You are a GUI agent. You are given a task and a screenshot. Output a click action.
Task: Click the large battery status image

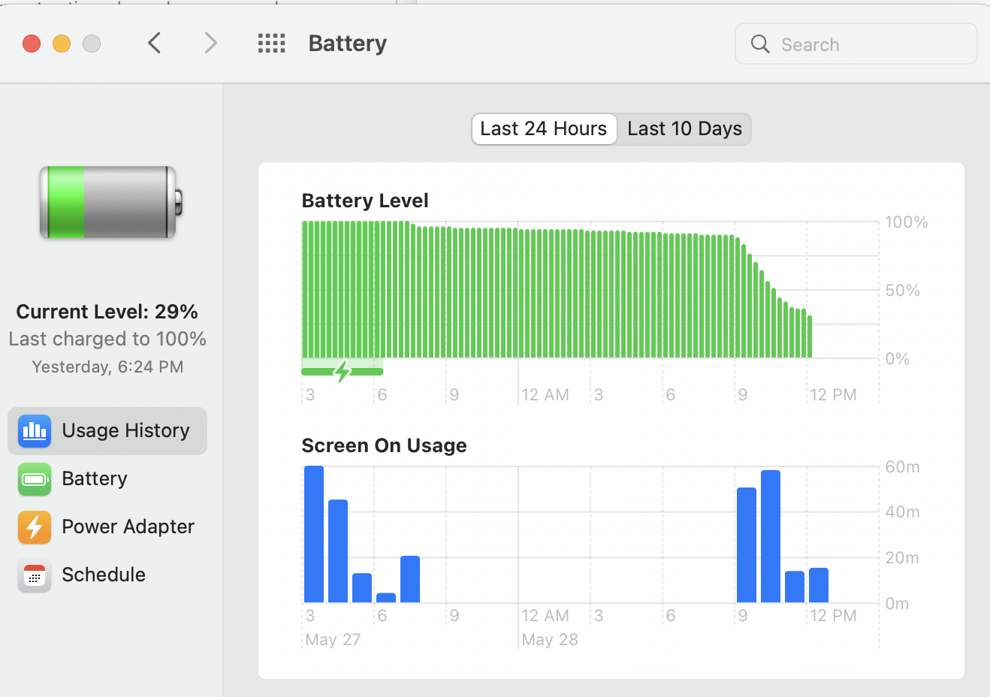[x=110, y=203]
